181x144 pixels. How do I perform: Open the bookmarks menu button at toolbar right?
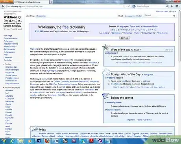177,6
